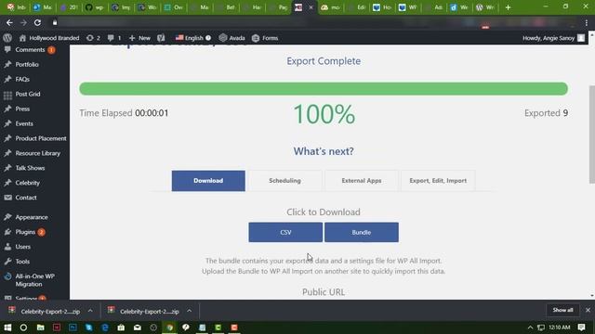Open the Chrome three-dot menu
The width and height of the screenshot is (595, 334).
[587, 22]
